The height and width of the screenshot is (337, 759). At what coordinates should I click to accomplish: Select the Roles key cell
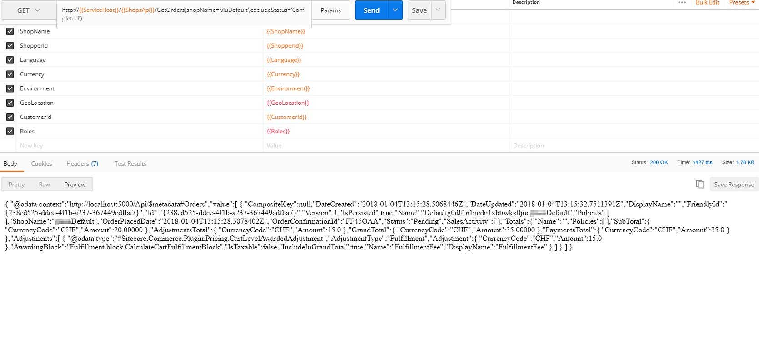tap(140, 132)
